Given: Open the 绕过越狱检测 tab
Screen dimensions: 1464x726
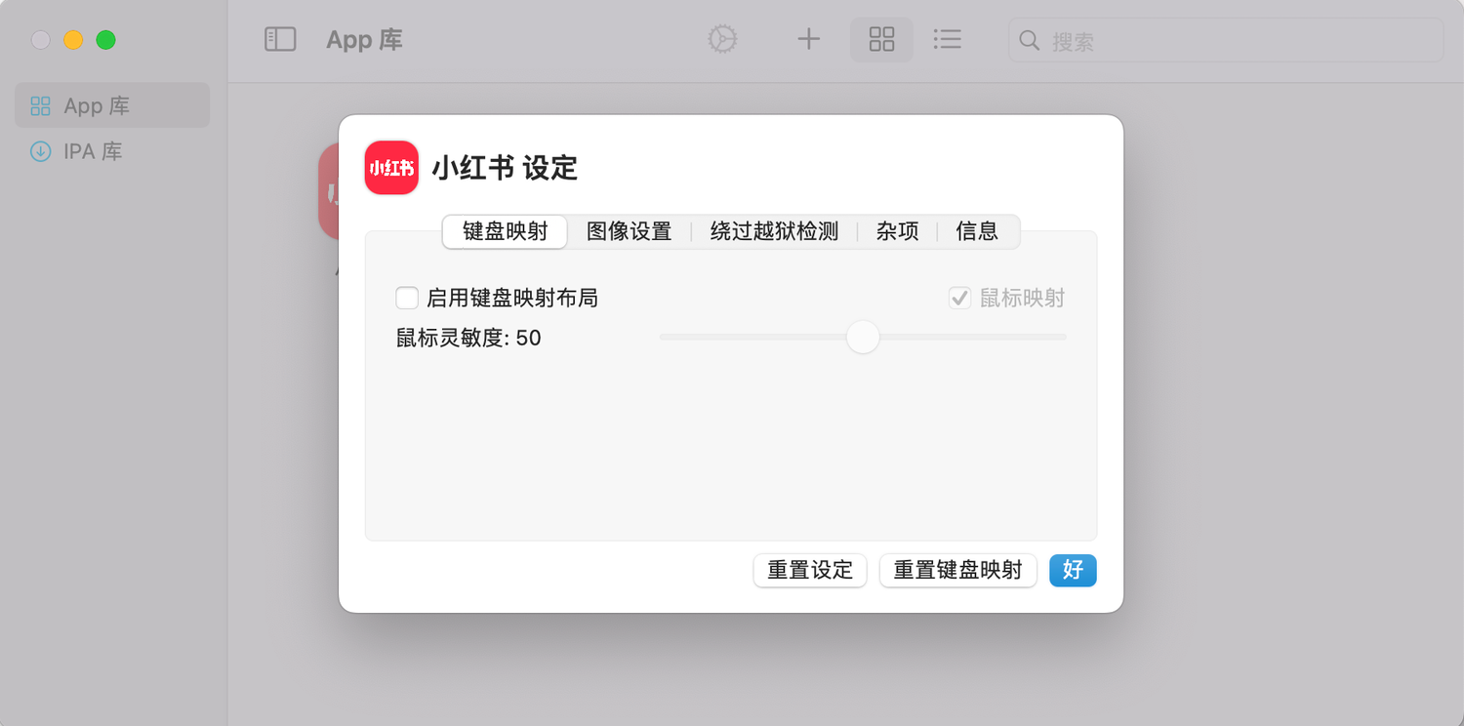Looking at the screenshot, I should tap(774, 231).
